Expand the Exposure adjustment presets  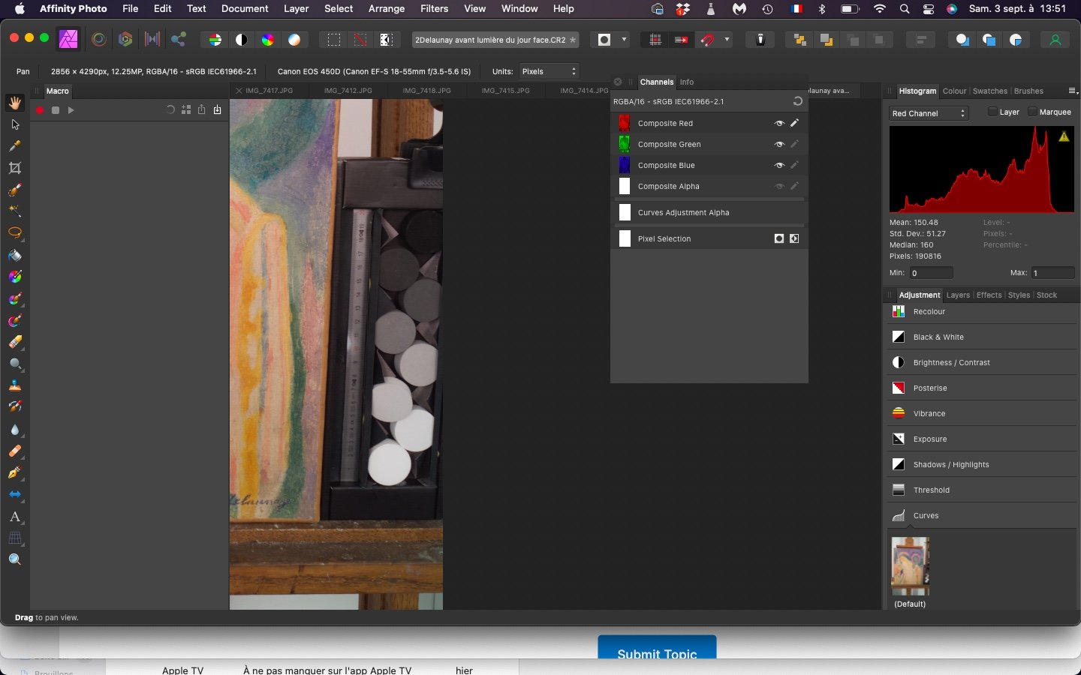pyautogui.click(x=982, y=439)
